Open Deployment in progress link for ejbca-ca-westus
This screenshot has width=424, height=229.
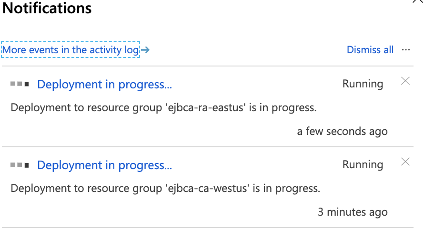(x=104, y=165)
